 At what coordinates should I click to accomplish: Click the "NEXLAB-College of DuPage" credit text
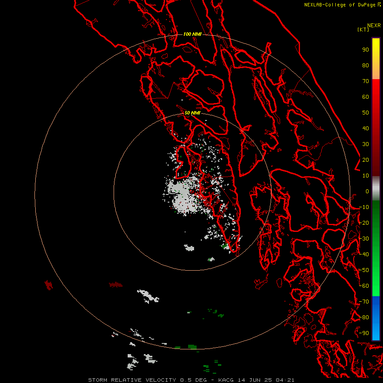(x=340, y=5)
